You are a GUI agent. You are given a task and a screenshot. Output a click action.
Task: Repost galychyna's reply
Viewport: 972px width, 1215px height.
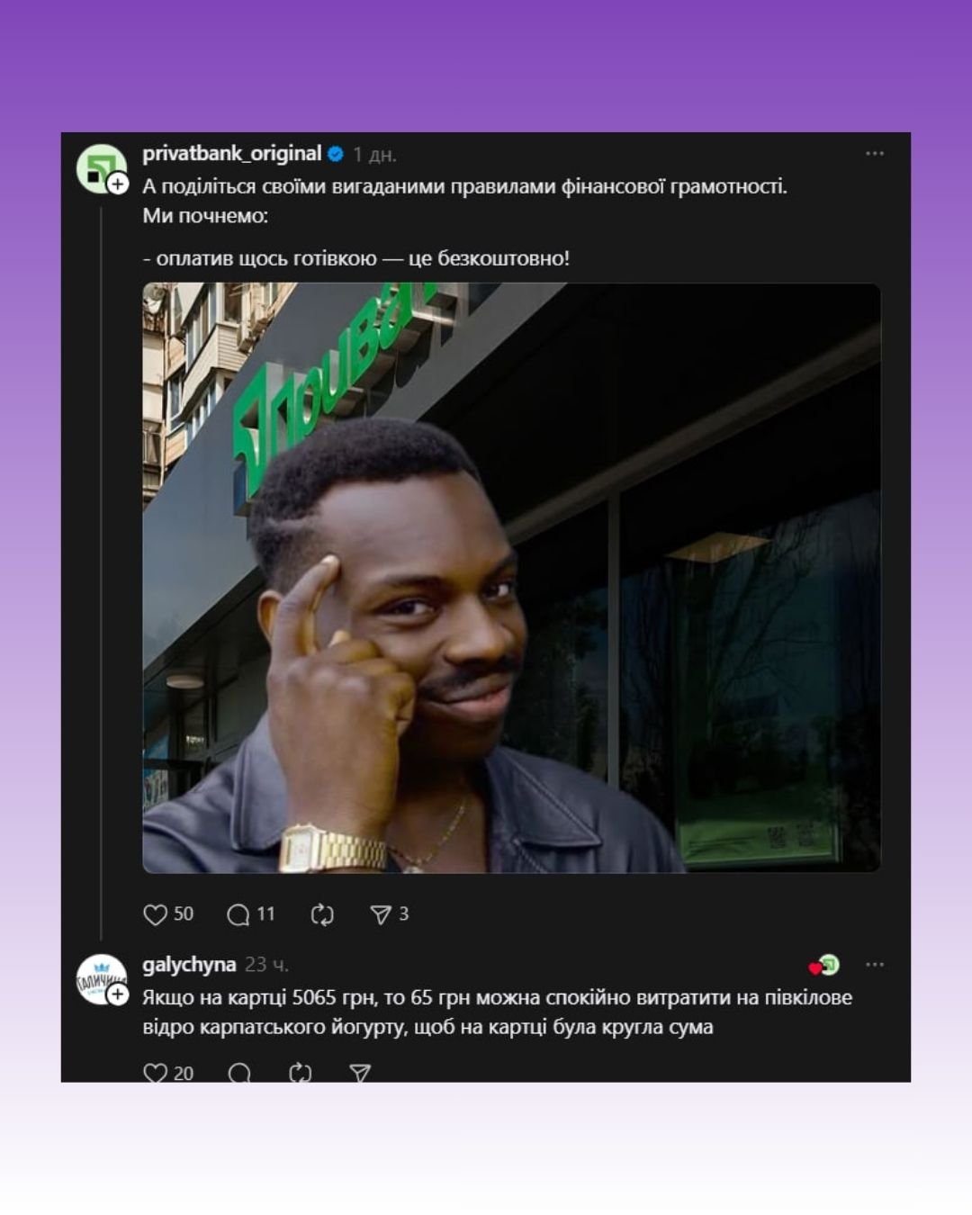coord(301,1072)
